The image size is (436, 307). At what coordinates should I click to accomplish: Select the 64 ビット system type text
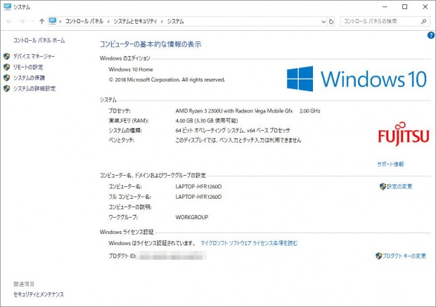pos(233,130)
